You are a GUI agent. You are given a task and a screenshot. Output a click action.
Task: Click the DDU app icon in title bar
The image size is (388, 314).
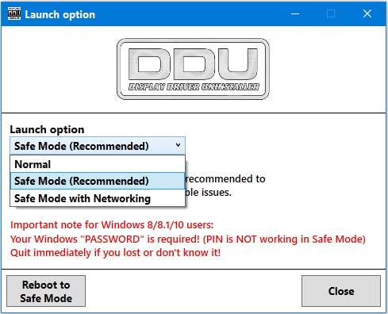pyautogui.click(x=14, y=13)
